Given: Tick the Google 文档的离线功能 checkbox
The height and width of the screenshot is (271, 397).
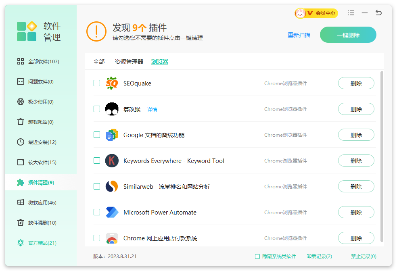Looking at the screenshot, I should pyautogui.click(x=97, y=135).
